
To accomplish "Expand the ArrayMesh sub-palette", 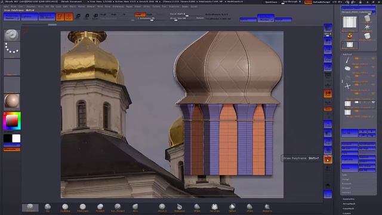I will pyautogui.click(x=349, y=204).
